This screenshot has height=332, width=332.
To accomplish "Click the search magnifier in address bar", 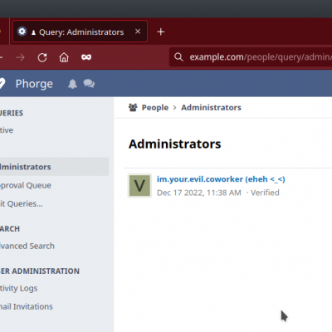I will [178, 57].
